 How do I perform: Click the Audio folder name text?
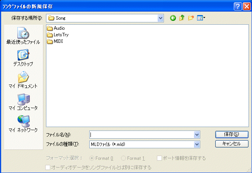(x=59, y=28)
